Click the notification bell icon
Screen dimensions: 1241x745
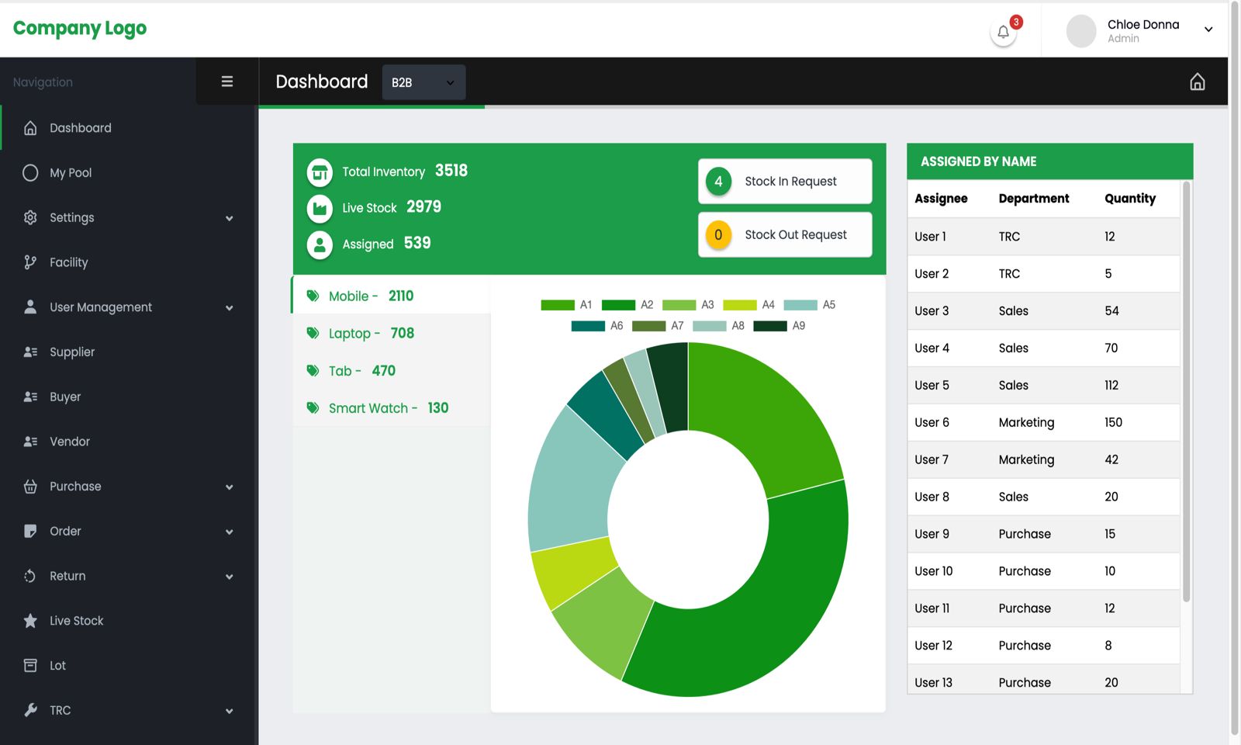coord(1003,33)
